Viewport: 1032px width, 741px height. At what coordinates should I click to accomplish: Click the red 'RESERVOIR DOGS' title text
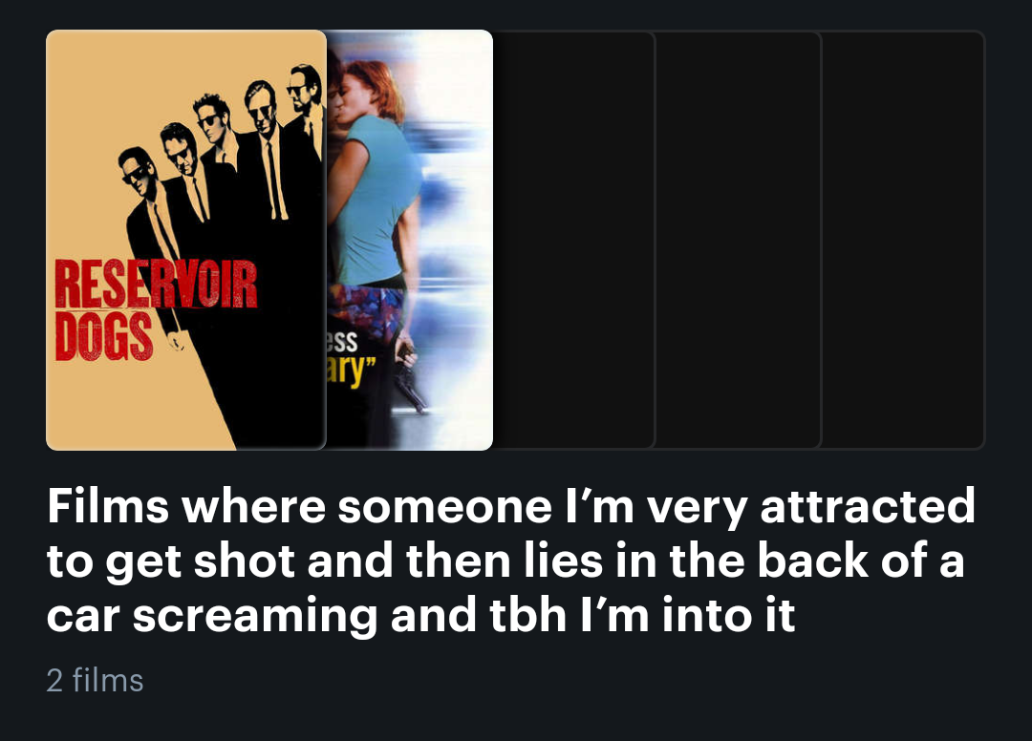tap(156, 309)
